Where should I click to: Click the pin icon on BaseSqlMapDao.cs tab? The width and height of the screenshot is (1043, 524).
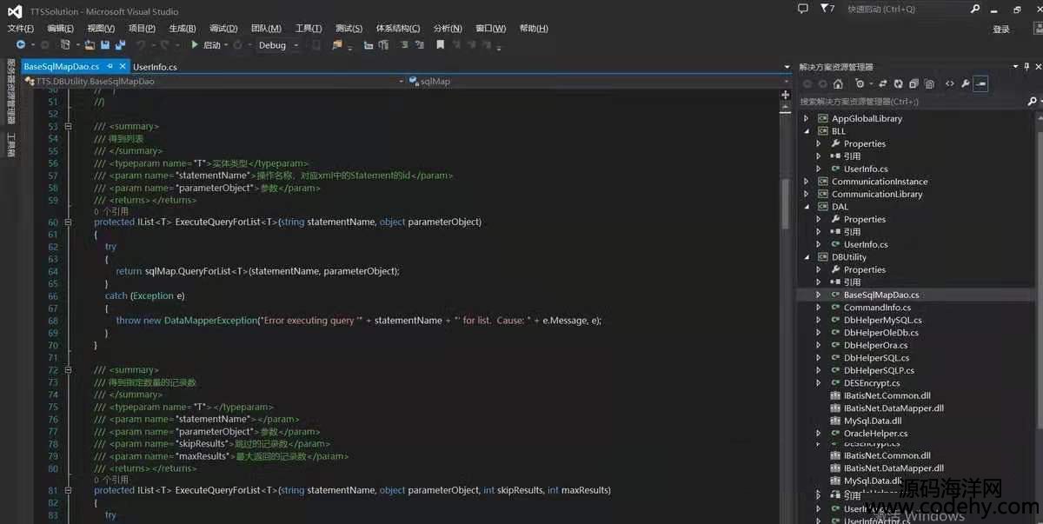pos(110,66)
